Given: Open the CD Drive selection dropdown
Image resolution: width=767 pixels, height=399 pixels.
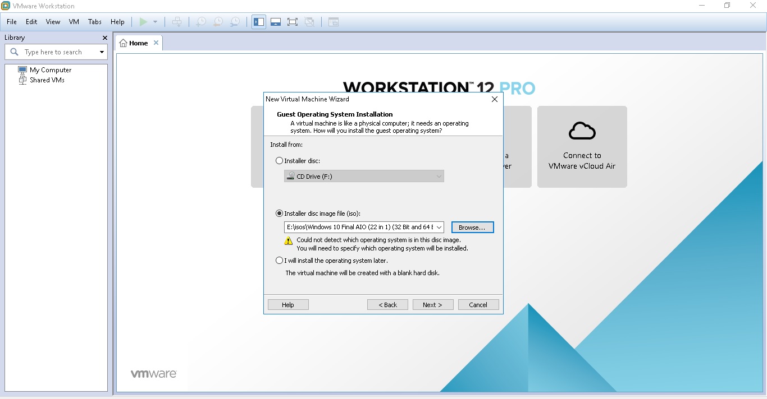Looking at the screenshot, I should click(439, 176).
